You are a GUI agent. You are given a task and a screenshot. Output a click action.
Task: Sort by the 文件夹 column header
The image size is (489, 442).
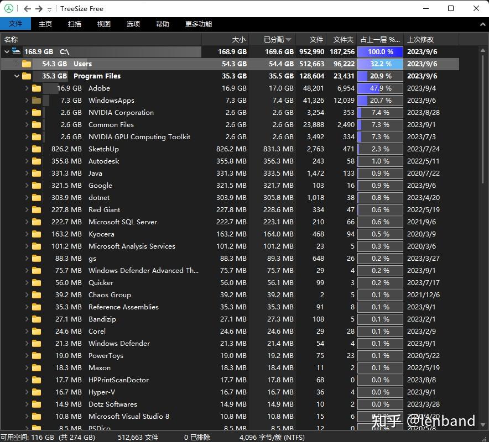341,40
